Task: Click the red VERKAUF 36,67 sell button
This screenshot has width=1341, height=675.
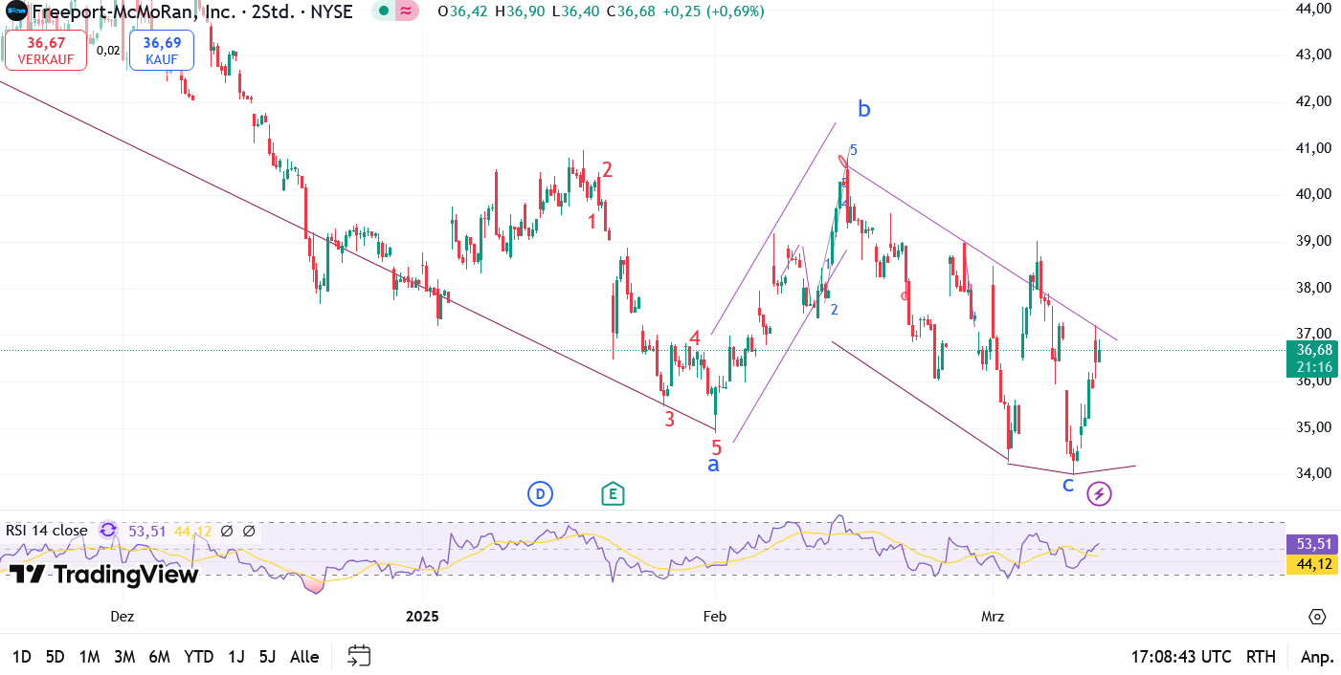Action: [46, 50]
